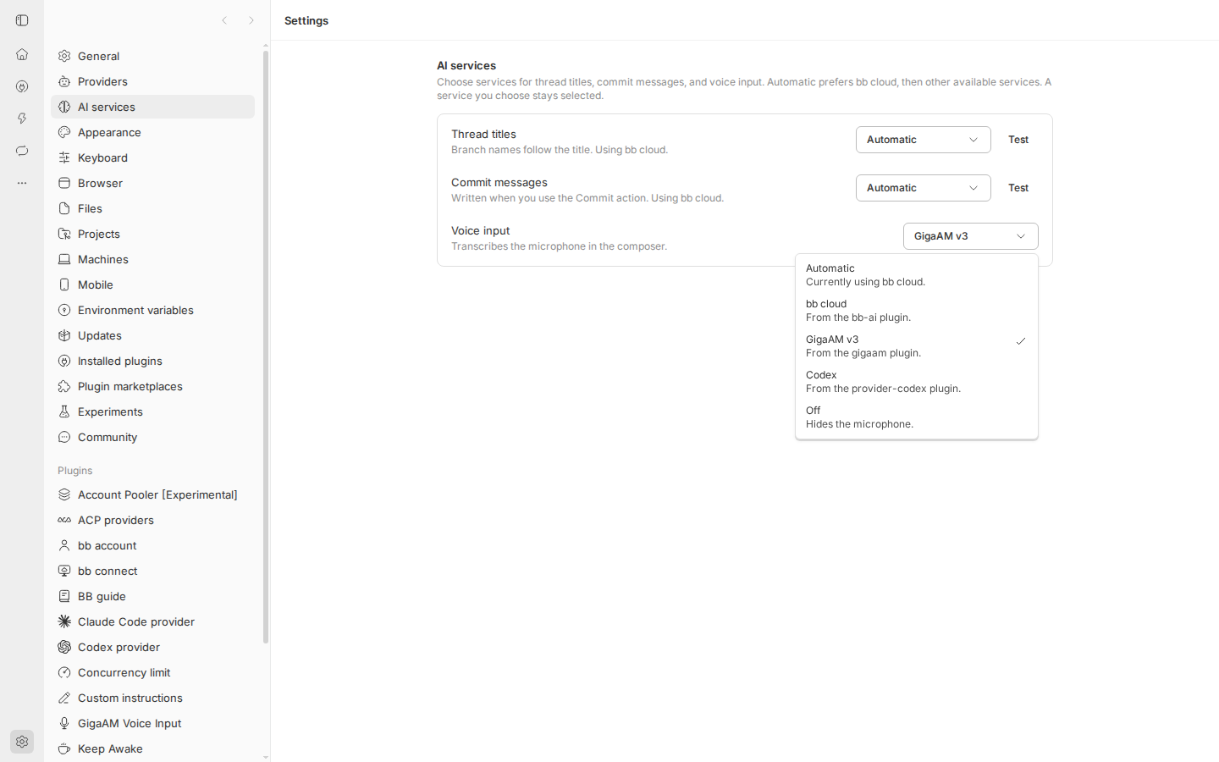Screen dimensions: 1219x762
Task: Toggle the sidebar panel icon
Action: point(22,20)
